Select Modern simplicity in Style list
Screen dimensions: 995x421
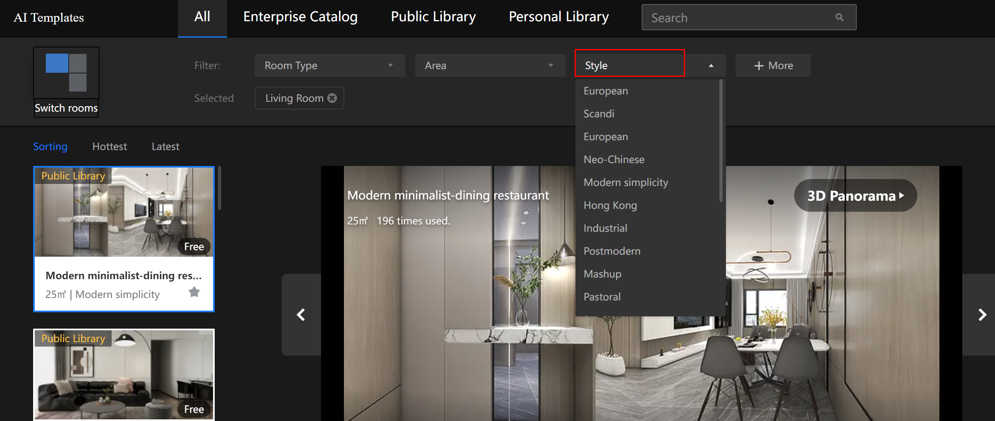(647, 182)
